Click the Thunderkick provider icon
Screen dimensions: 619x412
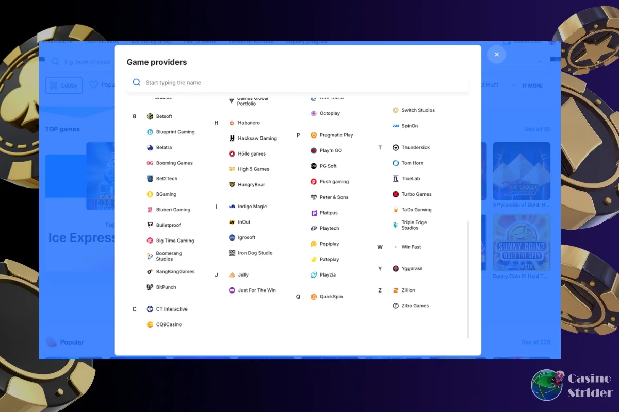click(x=396, y=148)
